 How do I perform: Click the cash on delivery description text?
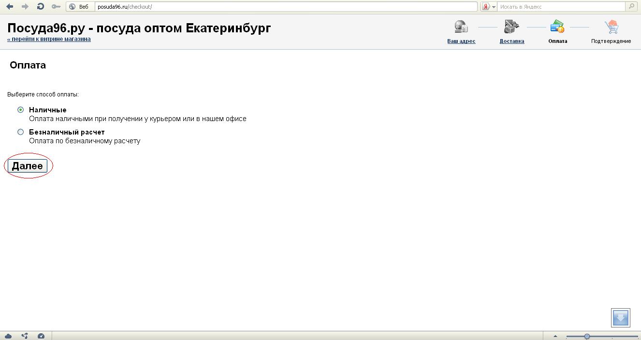[x=138, y=119]
